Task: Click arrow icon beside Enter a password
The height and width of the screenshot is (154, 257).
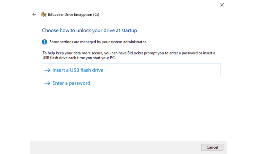Action: pos(47,83)
